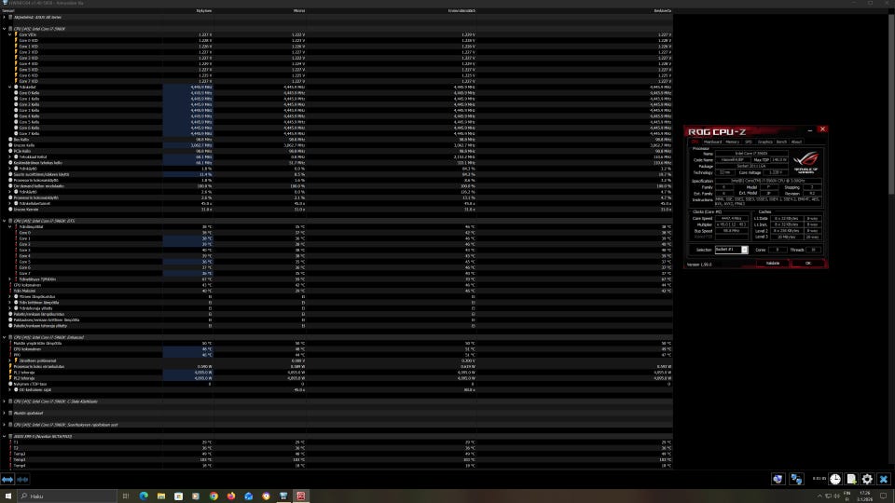Viewport: 895px width, 503px height.
Task: Open HWiNFO remote sensor monitor icon
Action: point(778,479)
